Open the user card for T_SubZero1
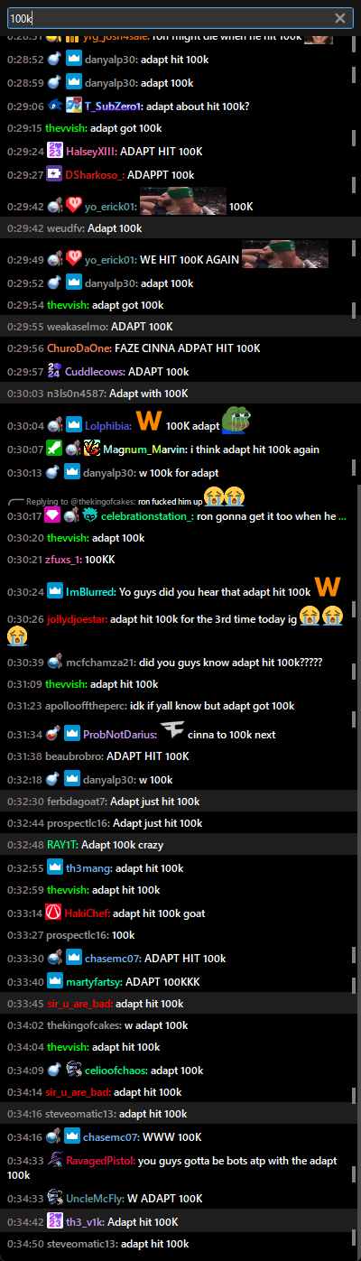361x1261 pixels. tap(113, 107)
